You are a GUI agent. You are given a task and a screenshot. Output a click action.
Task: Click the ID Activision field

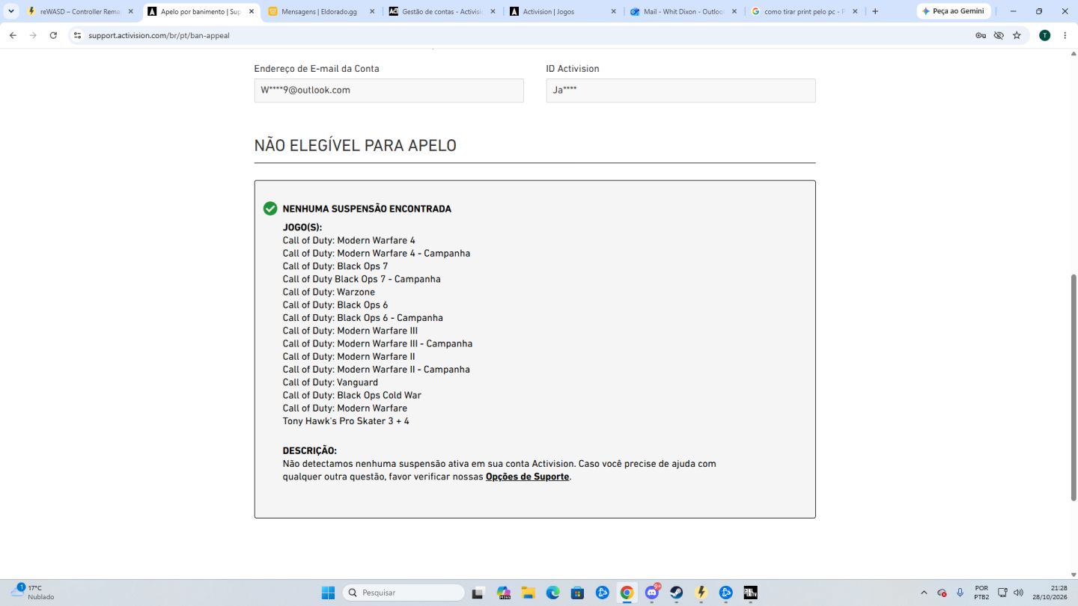680,91
